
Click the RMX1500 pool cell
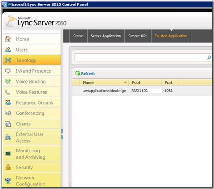[140, 91]
